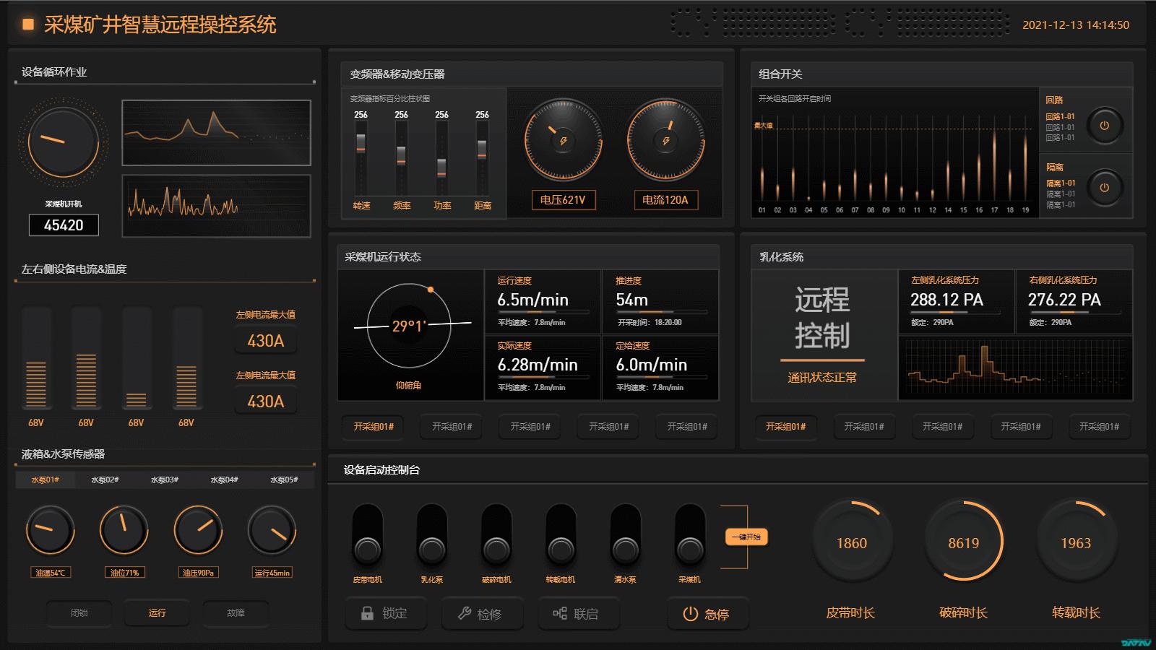The image size is (1156, 650).
Task: Click the orange square logo beside title
Action: tap(28, 25)
